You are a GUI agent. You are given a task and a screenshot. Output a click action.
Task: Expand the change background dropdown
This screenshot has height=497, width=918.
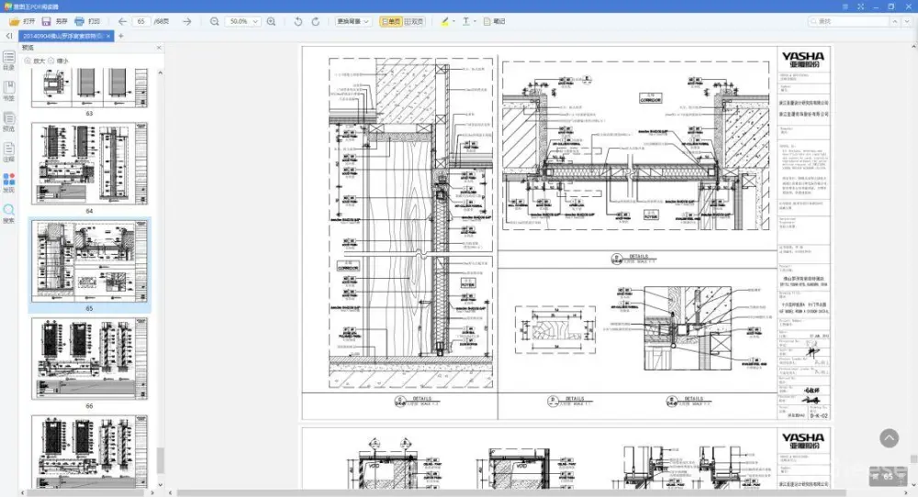pyautogui.click(x=353, y=20)
